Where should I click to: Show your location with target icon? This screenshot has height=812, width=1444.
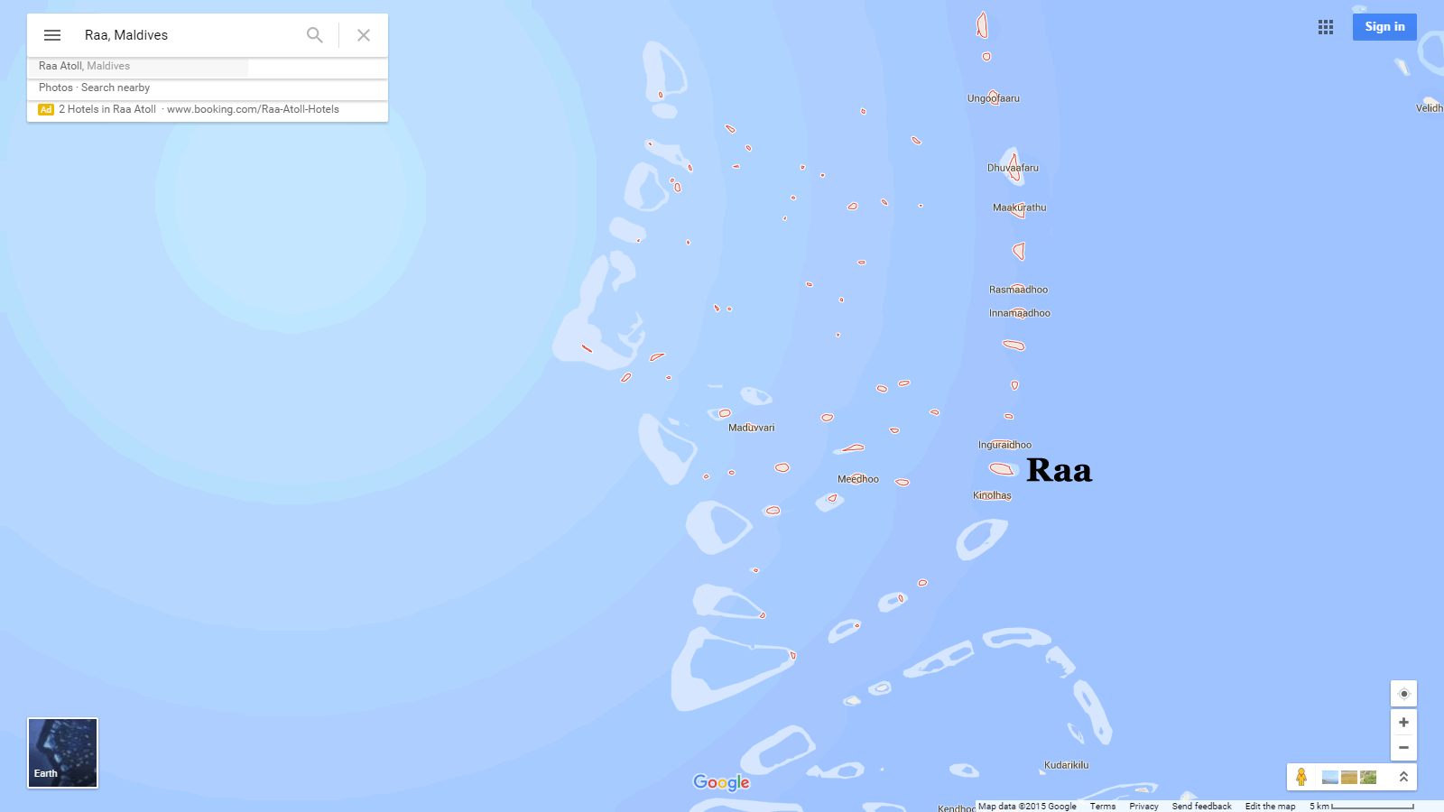coord(1403,694)
